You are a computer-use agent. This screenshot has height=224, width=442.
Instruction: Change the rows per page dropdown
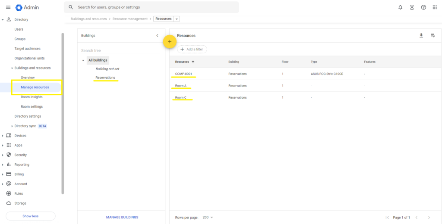pyautogui.click(x=208, y=218)
